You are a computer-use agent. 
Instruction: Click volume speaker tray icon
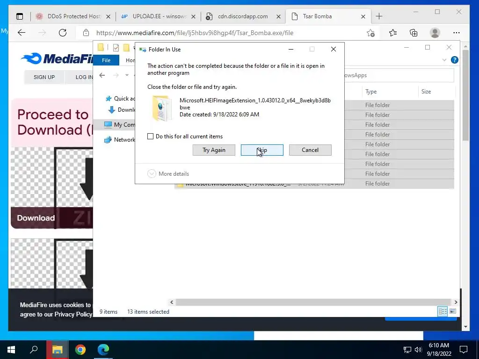[x=418, y=350]
